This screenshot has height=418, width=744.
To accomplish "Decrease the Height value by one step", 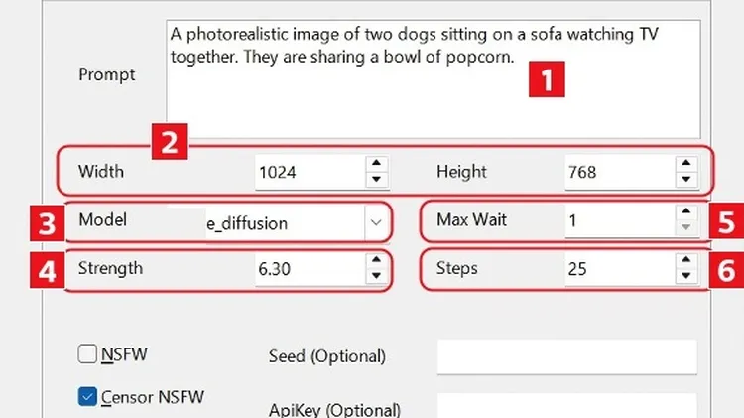I will tap(685, 180).
